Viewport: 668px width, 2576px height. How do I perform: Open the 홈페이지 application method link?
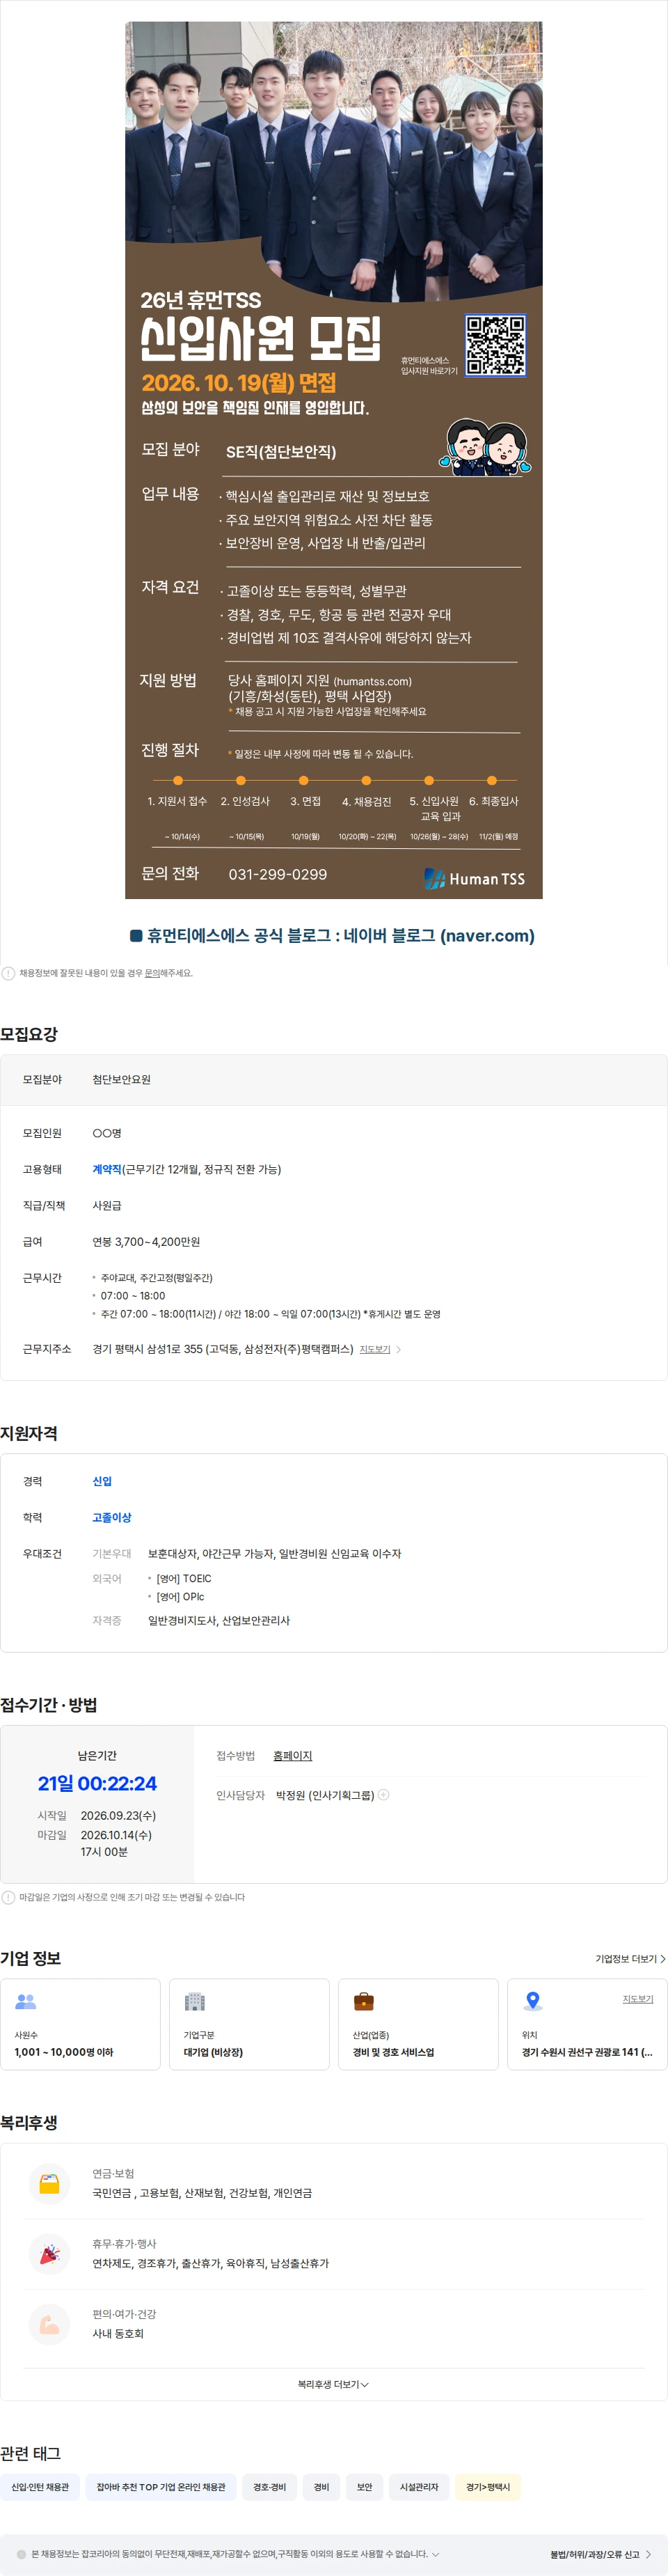click(x=292, y=1755)
